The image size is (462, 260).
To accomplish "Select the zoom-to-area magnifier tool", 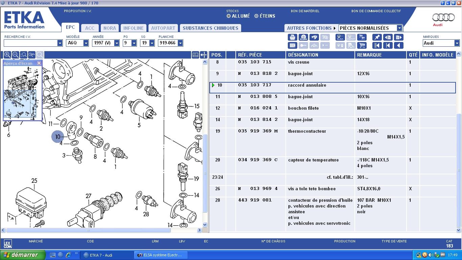I will [23, 55].
